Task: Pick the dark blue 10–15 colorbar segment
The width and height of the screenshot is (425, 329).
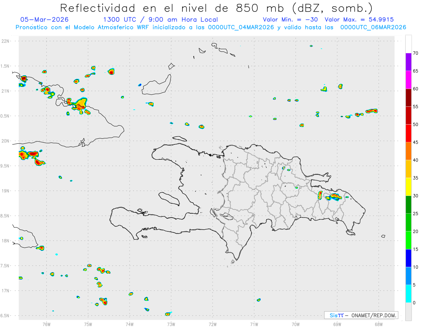Action: click(x=408, y=258)
